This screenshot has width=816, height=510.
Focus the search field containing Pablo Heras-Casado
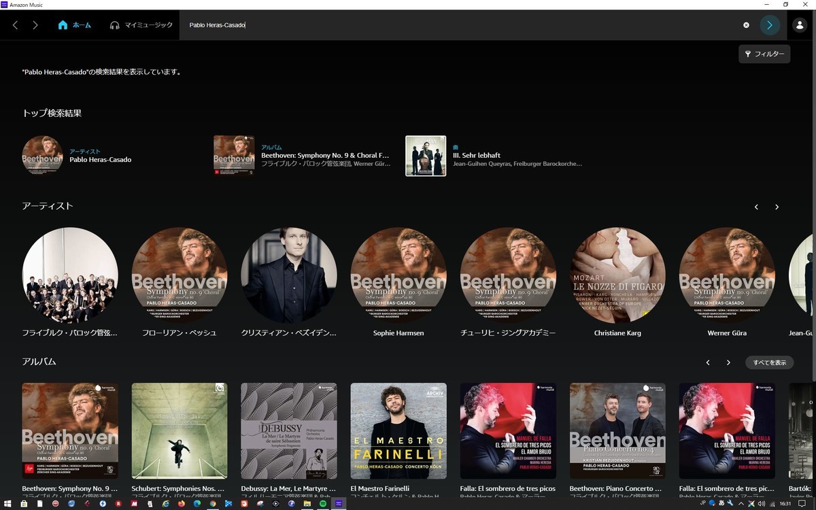[462, 25]
